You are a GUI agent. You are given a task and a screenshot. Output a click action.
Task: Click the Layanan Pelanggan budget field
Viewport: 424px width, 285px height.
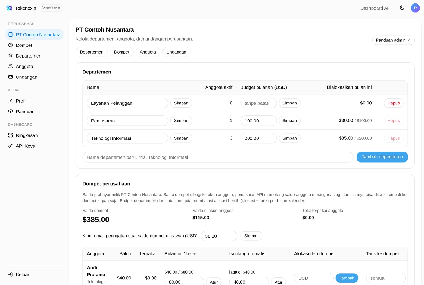click(259, 103)
